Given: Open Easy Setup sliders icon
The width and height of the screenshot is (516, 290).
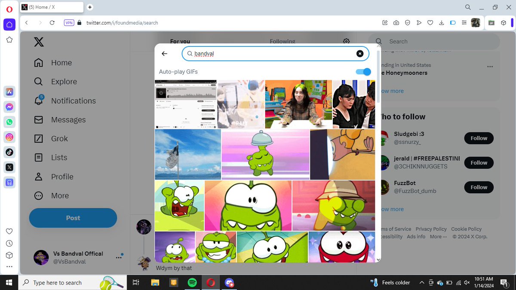Looking at the screenshot, I should (464, 23).
